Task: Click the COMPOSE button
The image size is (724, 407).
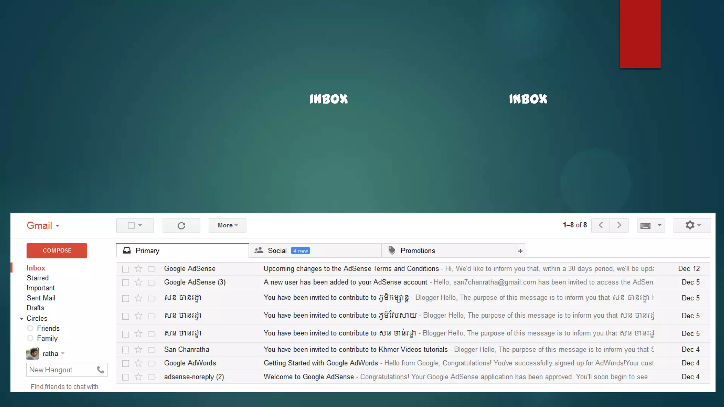Action: [57, 250]
